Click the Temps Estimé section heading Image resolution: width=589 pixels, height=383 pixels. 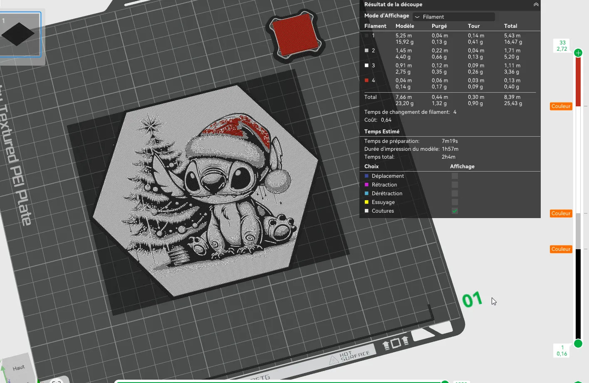(382, 131)
